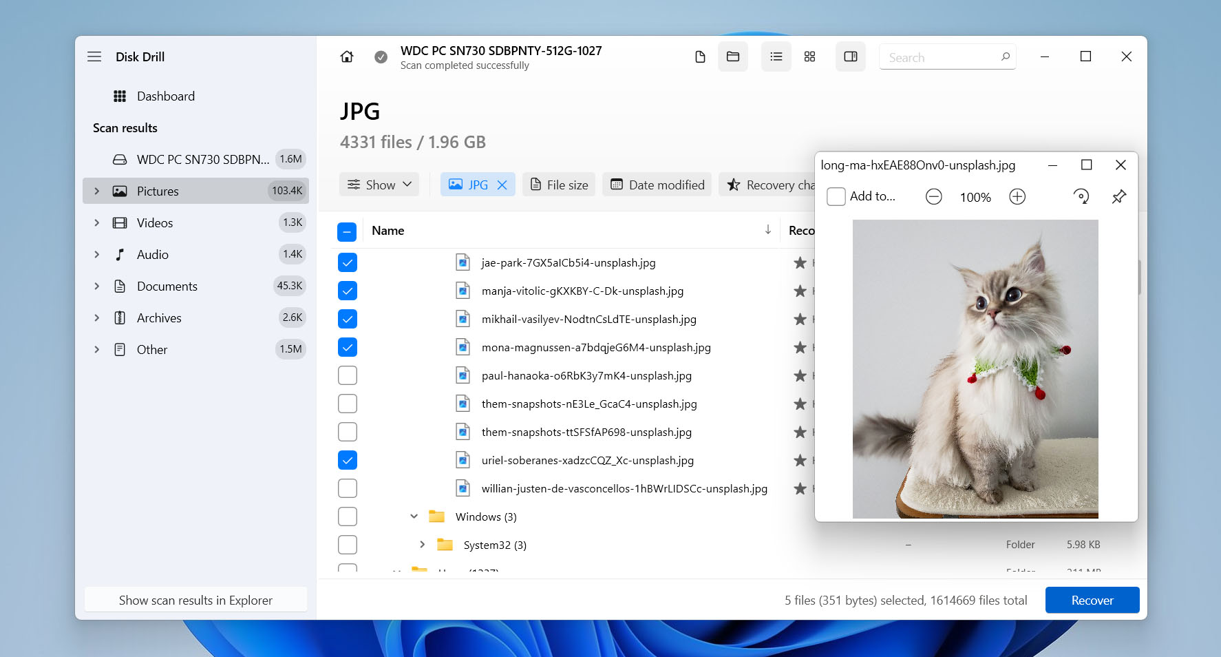Click the 100% zoom level in preview
Viewport: 1221px width, 657px height.
[975, 197]
